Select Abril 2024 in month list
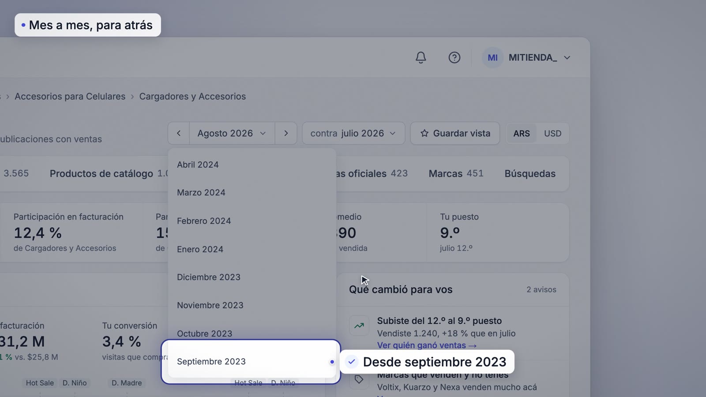Viewport: 706px width, 397px height. [x=252, y=165]
